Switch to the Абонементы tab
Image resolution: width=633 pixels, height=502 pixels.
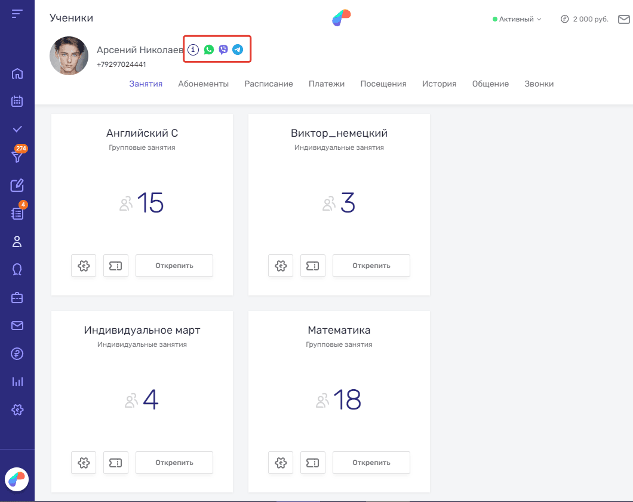[x=203, y=84]
